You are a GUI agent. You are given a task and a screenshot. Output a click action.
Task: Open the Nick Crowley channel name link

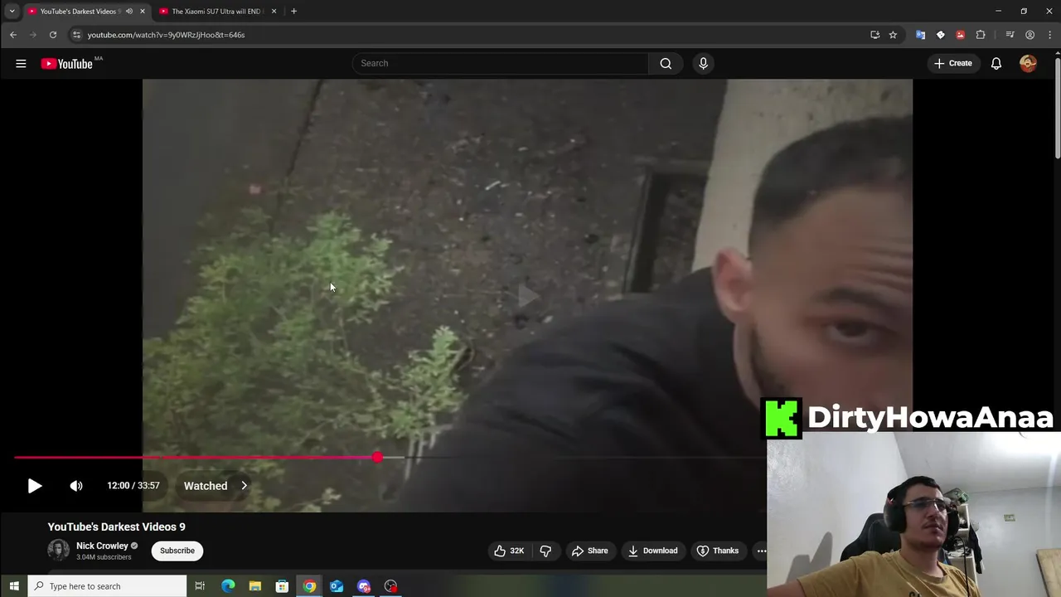pyautogui.click(x=102, y=546)
